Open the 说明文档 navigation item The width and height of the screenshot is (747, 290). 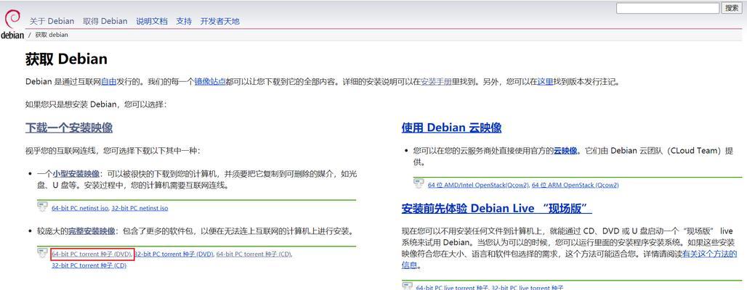point(152,21)
